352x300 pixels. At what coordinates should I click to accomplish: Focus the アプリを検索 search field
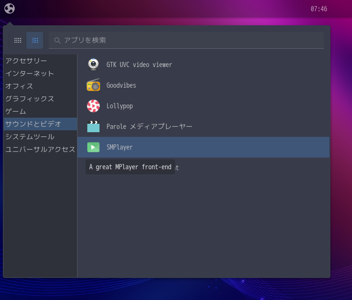click(186, 40)
